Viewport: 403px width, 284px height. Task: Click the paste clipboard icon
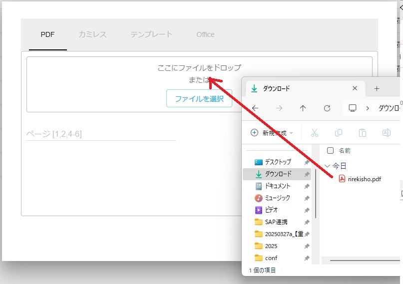coord(363,133)
